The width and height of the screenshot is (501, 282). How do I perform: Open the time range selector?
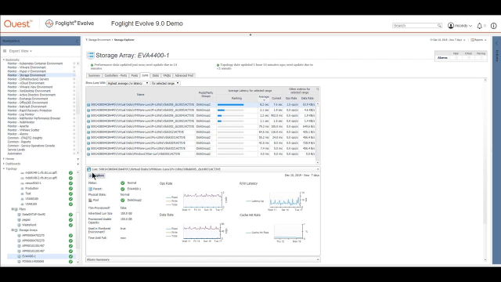pyautogui.click(x=447, y=40)
